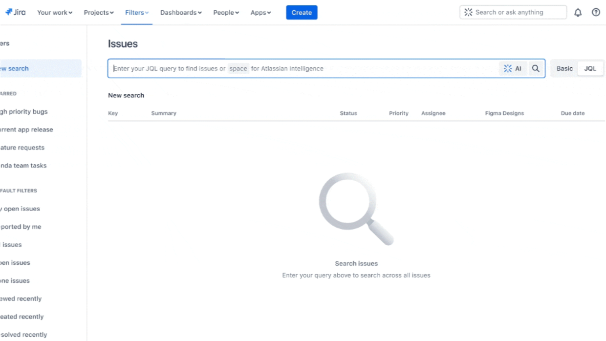Open the People menu
The height and width of the screenshot is (341, 606).
click(226, 12)
